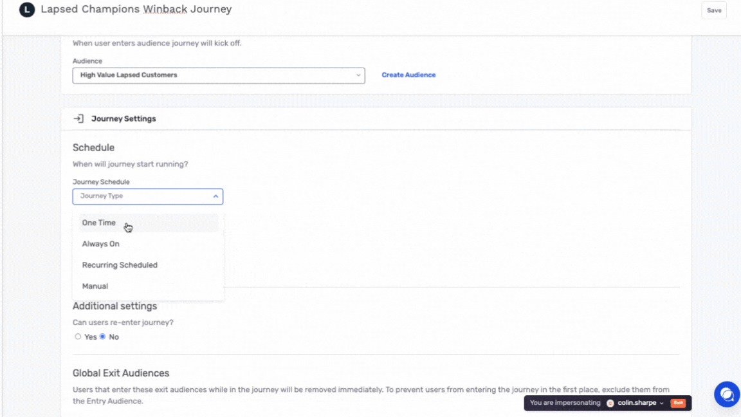Click the audience dropdown chevron arrow

click(x=358, y=75)
